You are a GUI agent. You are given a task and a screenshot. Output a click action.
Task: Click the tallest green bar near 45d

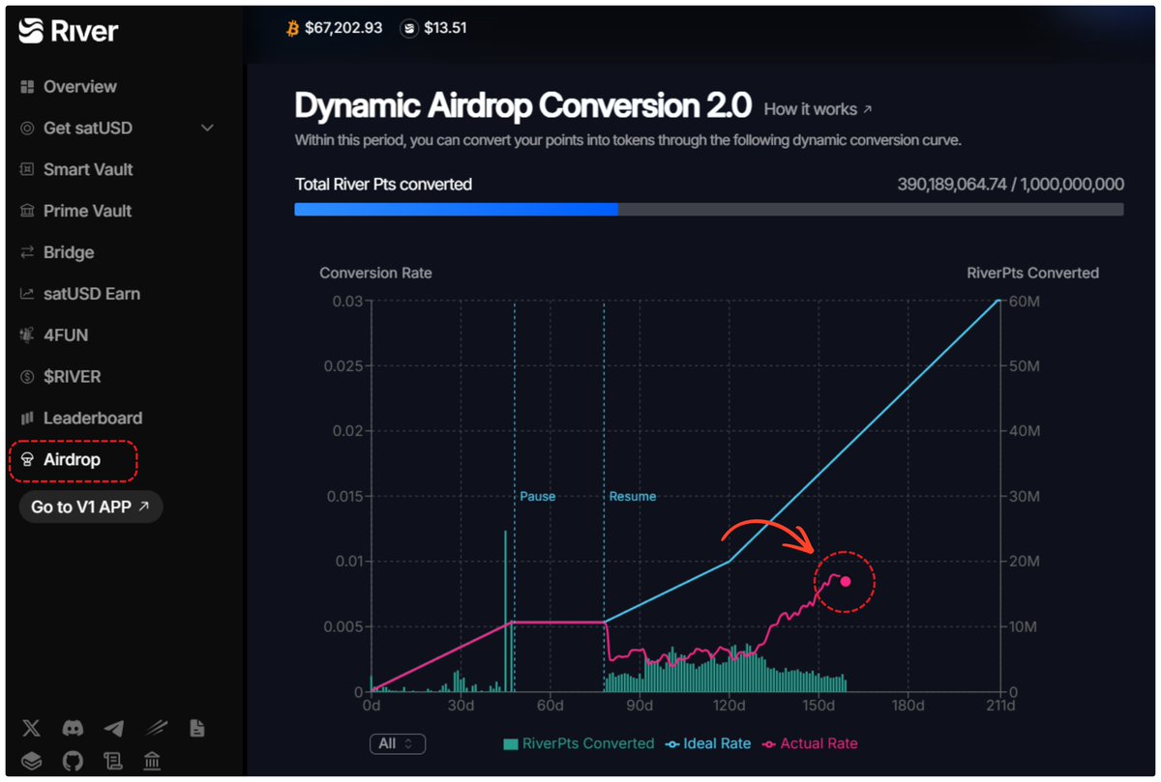point(505,611)
